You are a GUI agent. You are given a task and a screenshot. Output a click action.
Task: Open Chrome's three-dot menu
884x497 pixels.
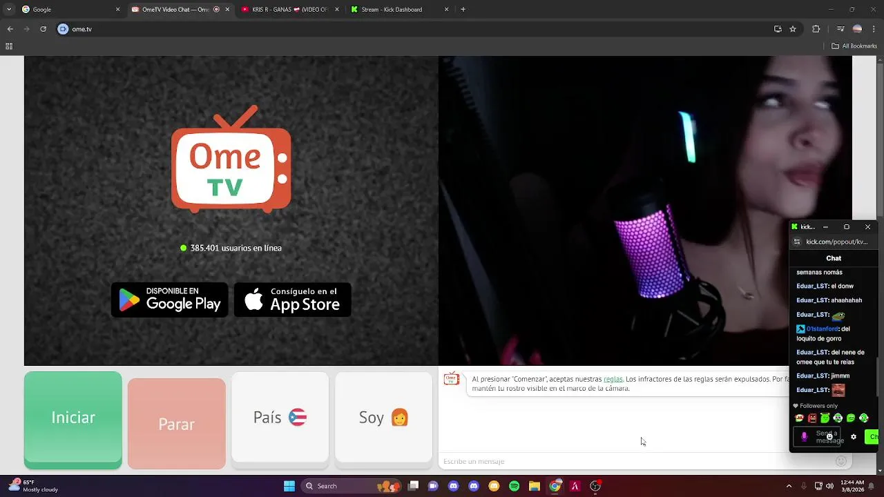[874, 29]
